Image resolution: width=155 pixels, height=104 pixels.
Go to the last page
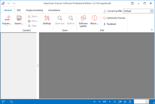[x=115, y=101]
